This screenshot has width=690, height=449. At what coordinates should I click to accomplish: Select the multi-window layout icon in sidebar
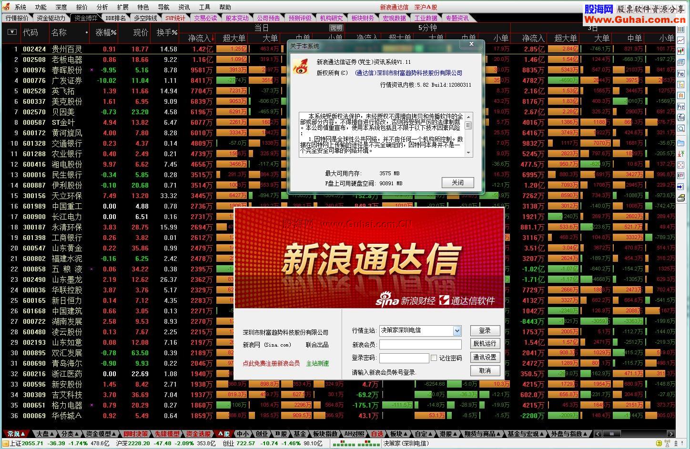click(x=681, y=62)
